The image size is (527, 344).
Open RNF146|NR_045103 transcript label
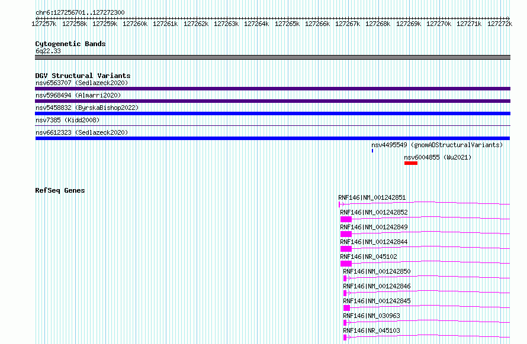coord(371,330)
